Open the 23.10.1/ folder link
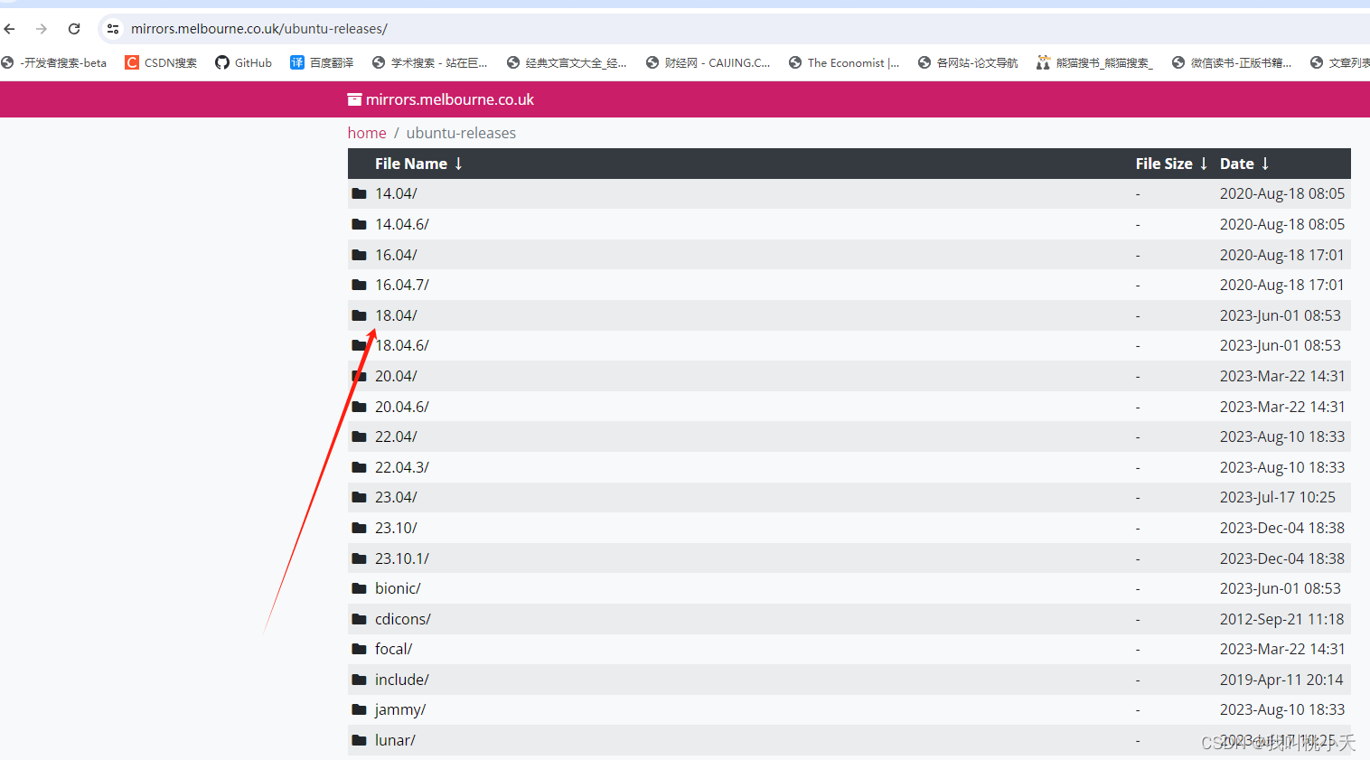1370x760 pixels. pos(402,558)
